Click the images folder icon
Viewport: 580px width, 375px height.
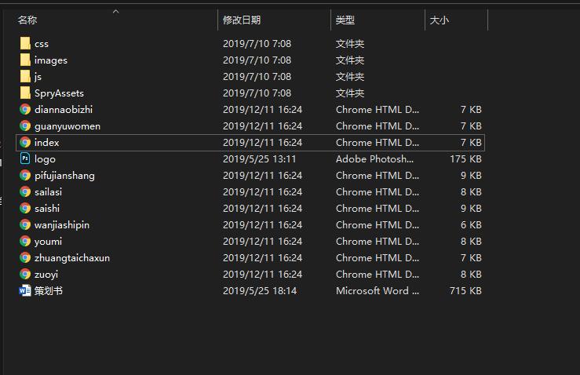click(x=25, y=60)
